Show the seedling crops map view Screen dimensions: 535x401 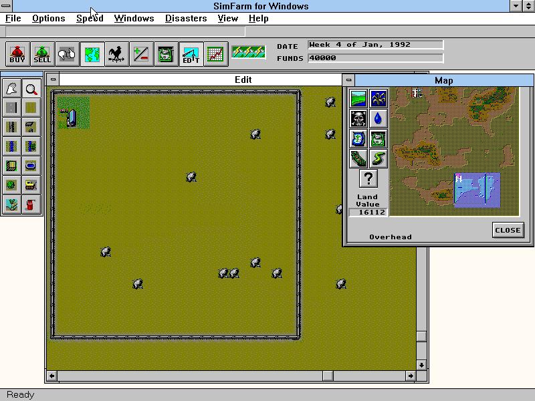coord(358,138)
